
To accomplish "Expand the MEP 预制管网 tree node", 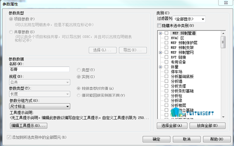I will coord(161,53).
